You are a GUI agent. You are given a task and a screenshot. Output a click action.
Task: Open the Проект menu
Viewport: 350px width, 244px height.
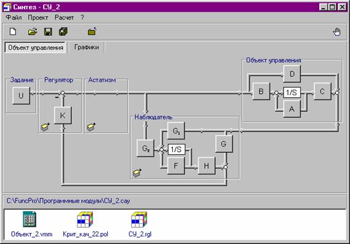(38, 17)
